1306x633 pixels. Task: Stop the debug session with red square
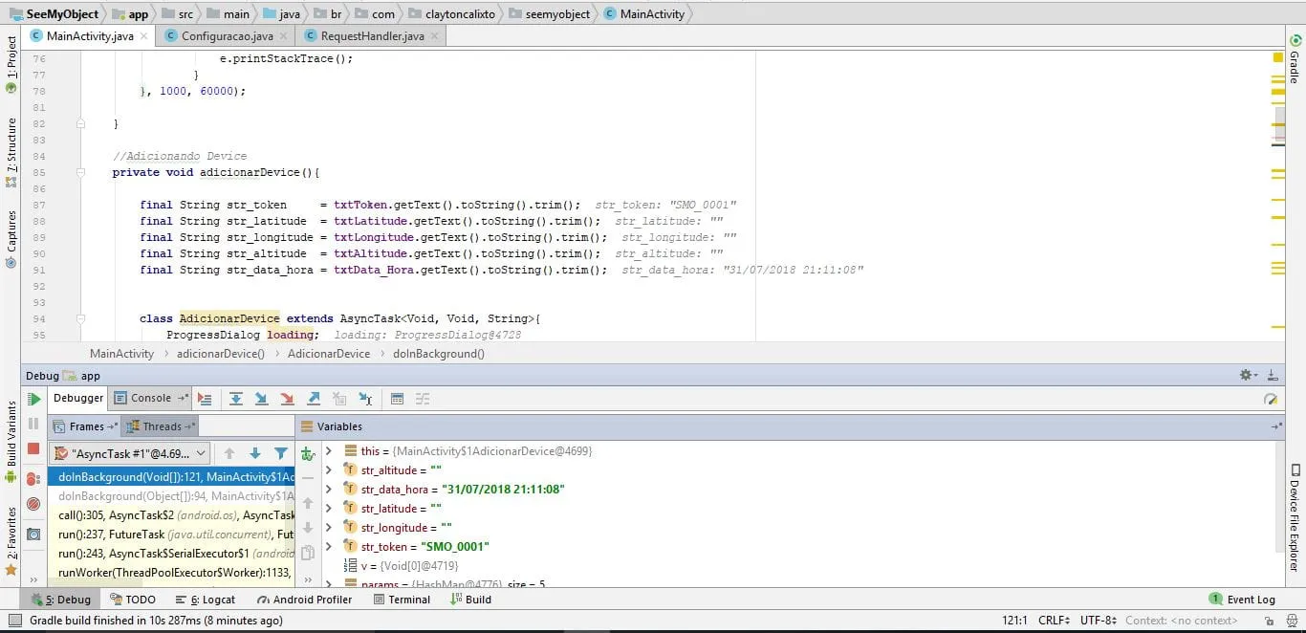pos(33,448)
